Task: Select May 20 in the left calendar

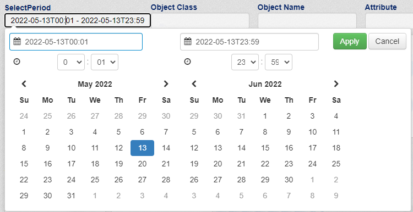Action: [142, 164]
